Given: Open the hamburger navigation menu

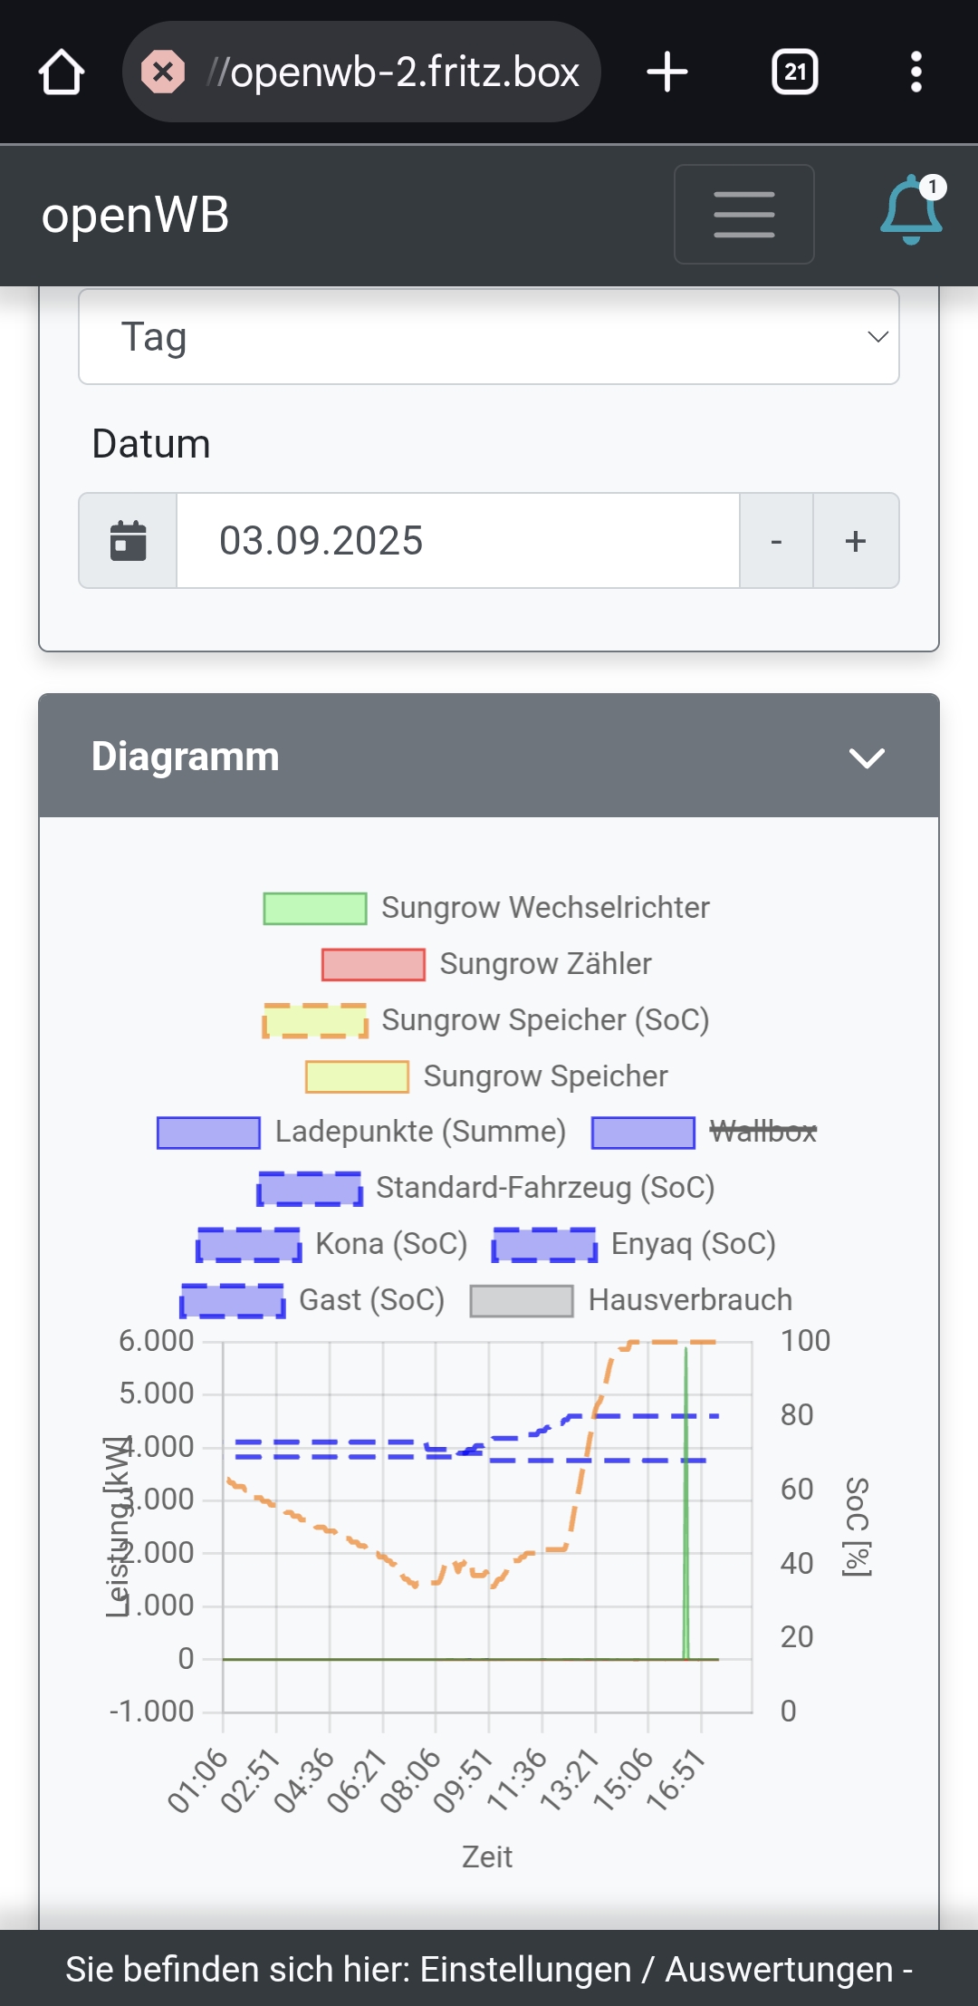Looking at the screenshot, I should (x=743, y=214).
